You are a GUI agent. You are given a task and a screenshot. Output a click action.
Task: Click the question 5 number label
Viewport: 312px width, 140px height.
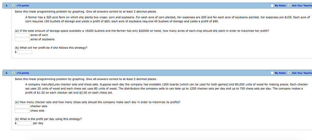[7, 73]
